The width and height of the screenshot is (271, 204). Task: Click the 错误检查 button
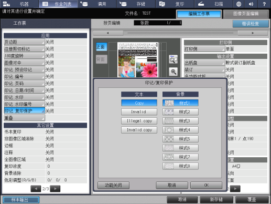(251, 24)
